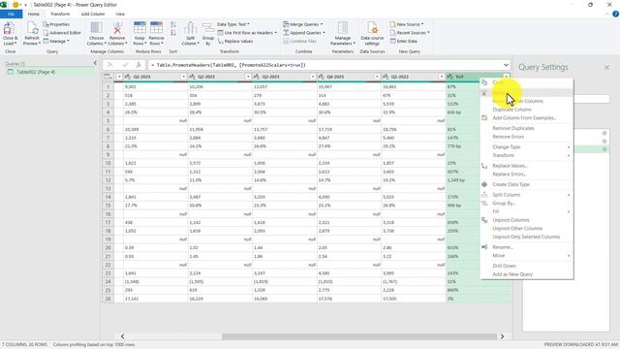Open the New Source dropdown

[x=407, y=24]
